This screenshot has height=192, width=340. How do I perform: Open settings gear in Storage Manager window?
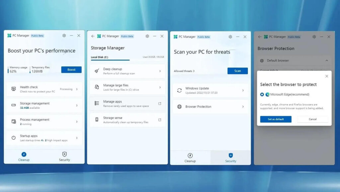(x=147, y=36)
